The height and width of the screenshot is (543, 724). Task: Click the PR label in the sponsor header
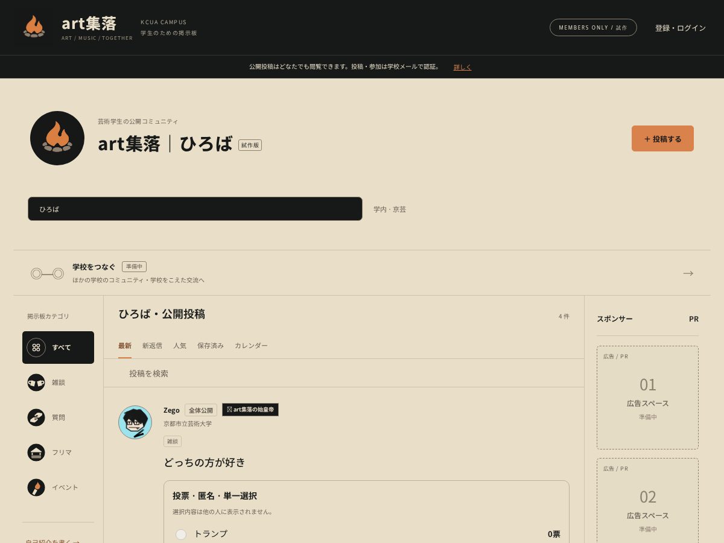click(x=694, y=319)
